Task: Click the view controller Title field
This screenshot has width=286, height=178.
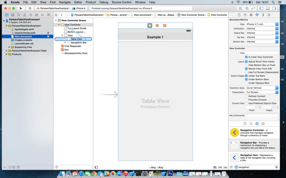Action: (262, 53)
